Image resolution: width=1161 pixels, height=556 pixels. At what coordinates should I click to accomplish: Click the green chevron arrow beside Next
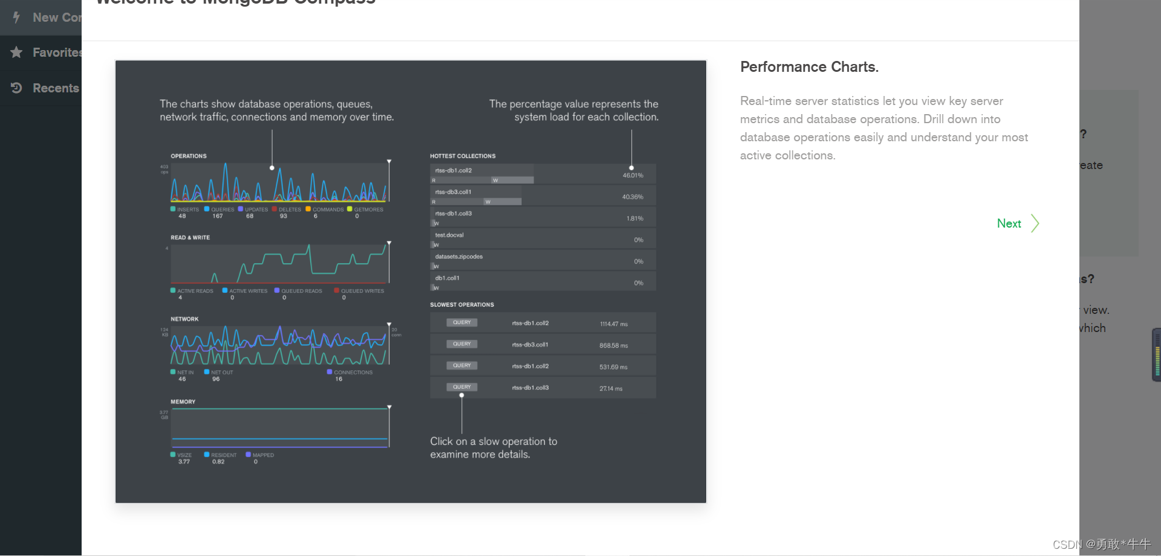(1035, 223)
